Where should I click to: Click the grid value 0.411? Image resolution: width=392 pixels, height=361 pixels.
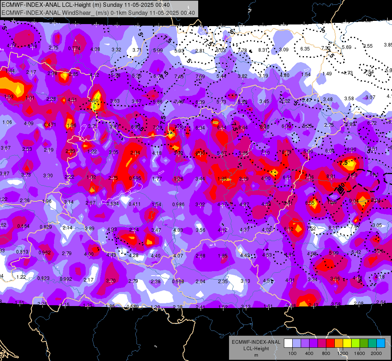coord(135,204)
